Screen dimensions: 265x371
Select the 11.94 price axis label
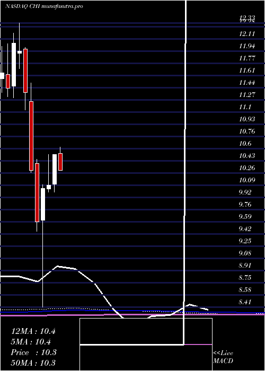coord(247,46)
